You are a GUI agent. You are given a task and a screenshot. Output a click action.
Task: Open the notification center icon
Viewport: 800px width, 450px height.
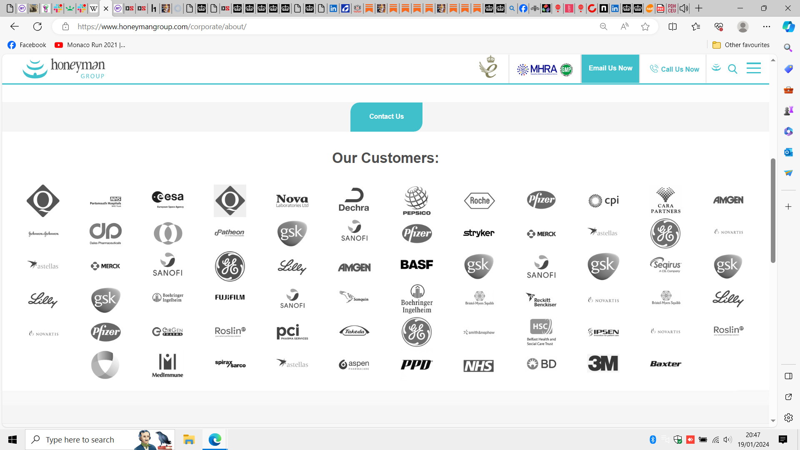pos(783,440)
